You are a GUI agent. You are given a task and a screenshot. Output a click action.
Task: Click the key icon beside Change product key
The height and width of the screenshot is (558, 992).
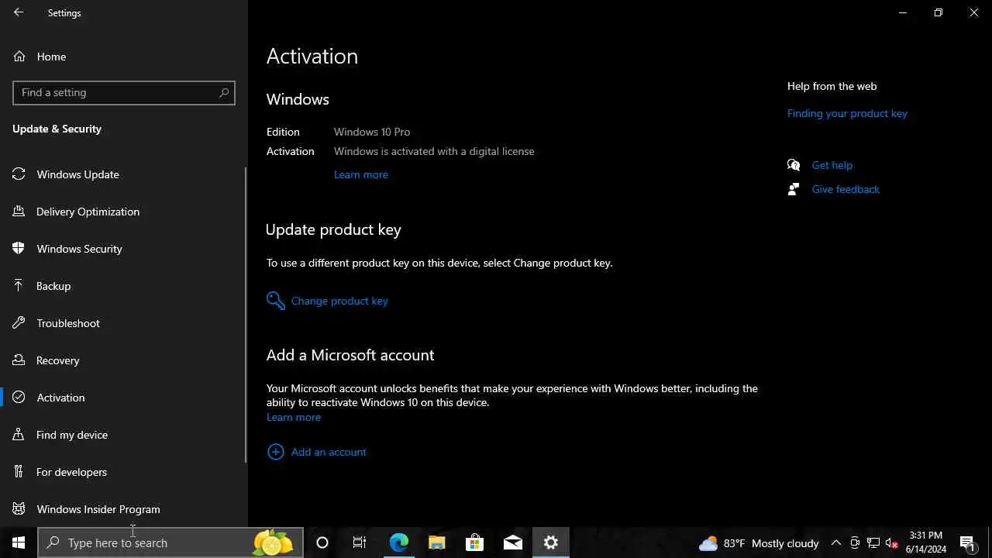(x=276, y=301)
